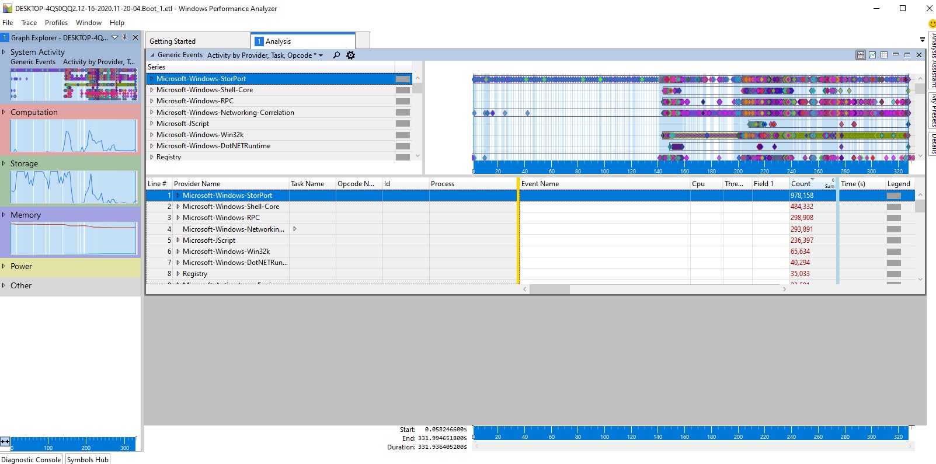Expand Power category
Image resolution: width=936 pixels, height=464 pixels.
[4, 266]
